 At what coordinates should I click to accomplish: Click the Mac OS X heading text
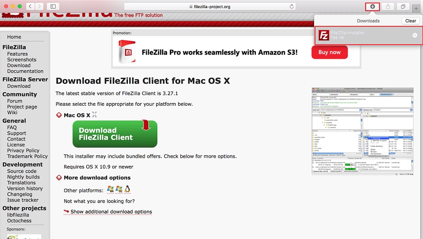tap(77, 115)
